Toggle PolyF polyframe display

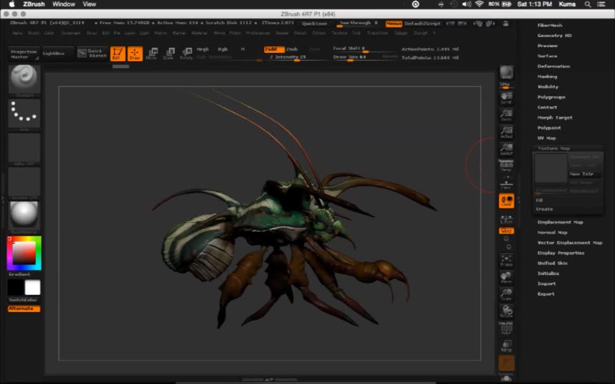tap(506, 329)
